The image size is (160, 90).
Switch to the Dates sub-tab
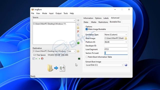tap(86, 22)
